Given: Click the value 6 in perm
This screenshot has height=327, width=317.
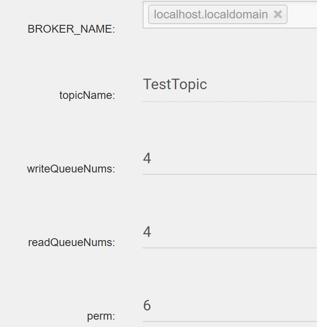Looking at the screenshot, I should pos(147,305).
